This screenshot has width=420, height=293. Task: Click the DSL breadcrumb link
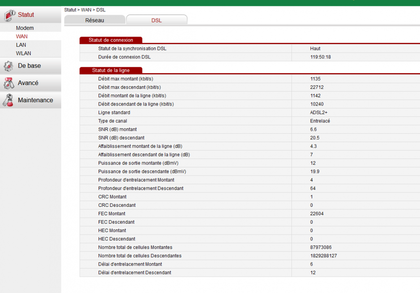coord(100,10)
